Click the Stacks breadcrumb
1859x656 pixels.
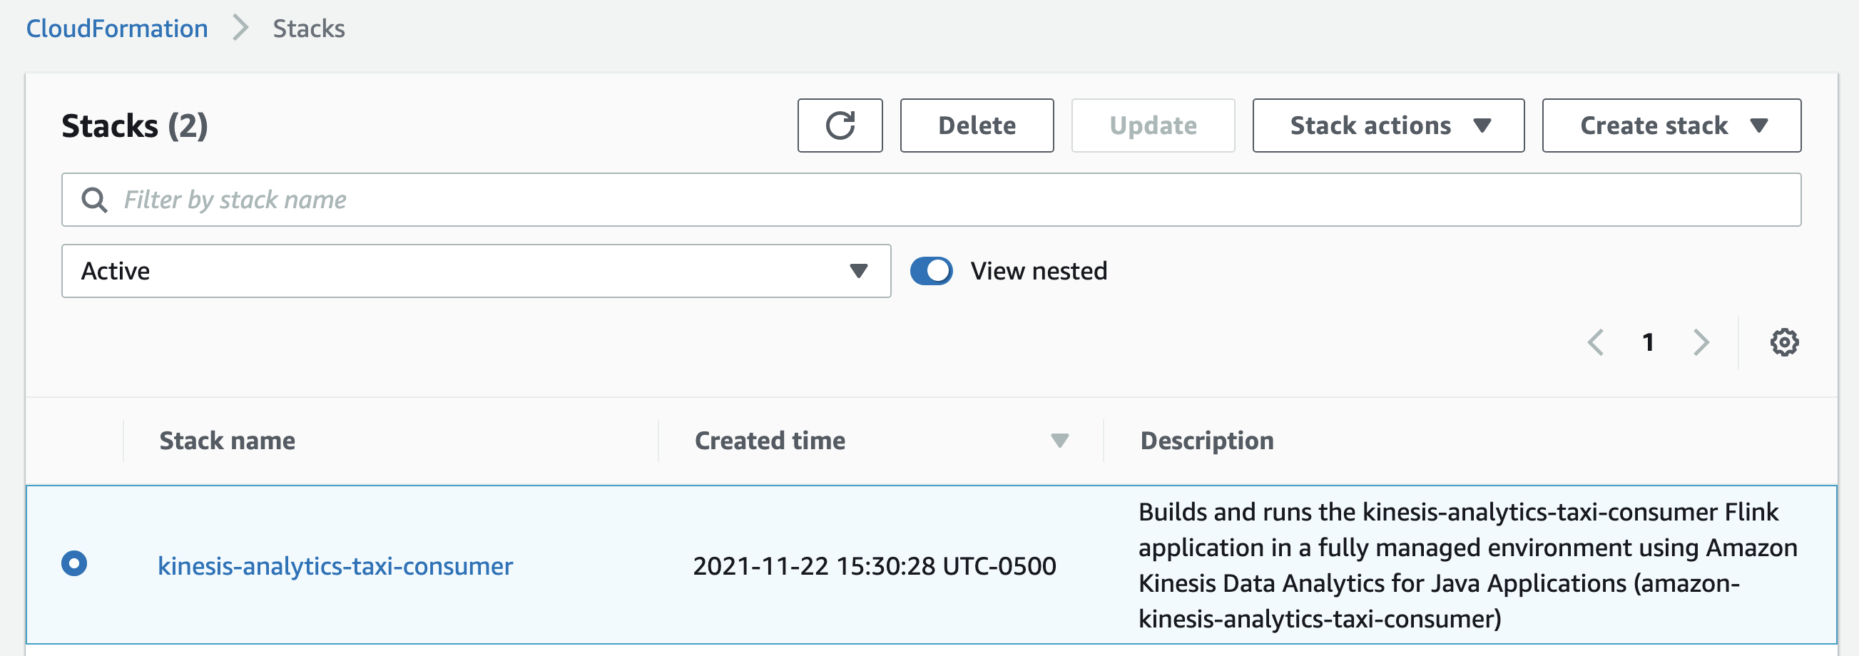coord(309,29)
